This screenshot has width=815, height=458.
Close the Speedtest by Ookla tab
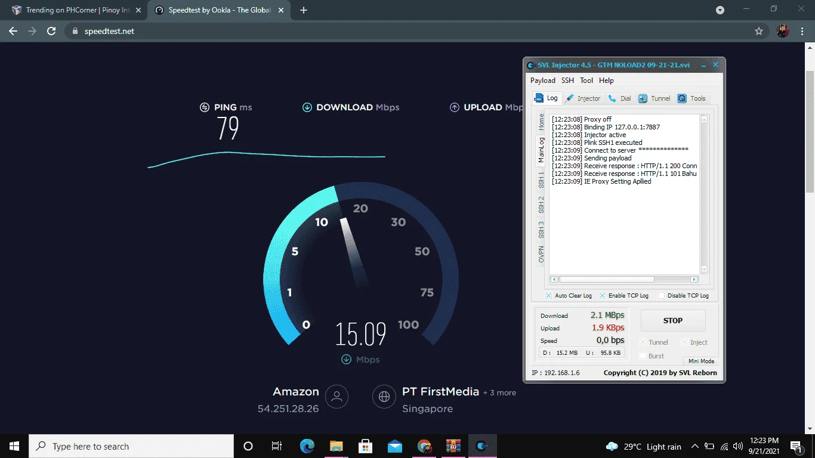282,10
